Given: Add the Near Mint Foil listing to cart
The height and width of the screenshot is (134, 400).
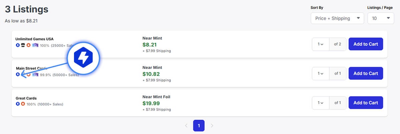Looking at the screenshot, I should (x=366, y=103).
